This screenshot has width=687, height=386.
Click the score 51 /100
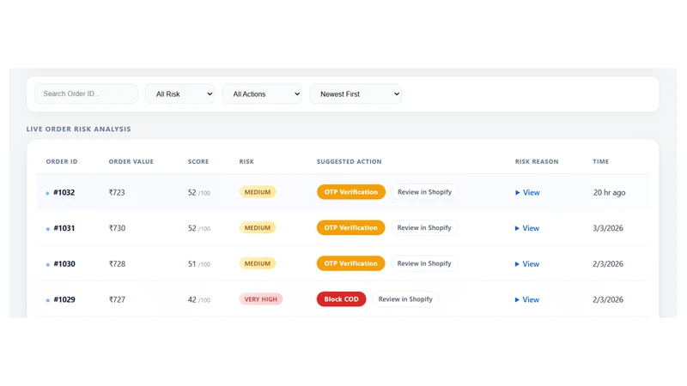click(x=199, y=264)
